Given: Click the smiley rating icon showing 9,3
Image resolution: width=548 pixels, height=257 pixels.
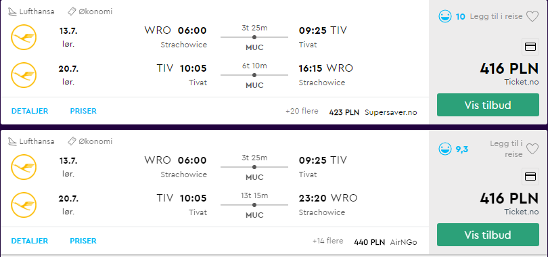Looking at the screenshot, I should coord(445,149).
